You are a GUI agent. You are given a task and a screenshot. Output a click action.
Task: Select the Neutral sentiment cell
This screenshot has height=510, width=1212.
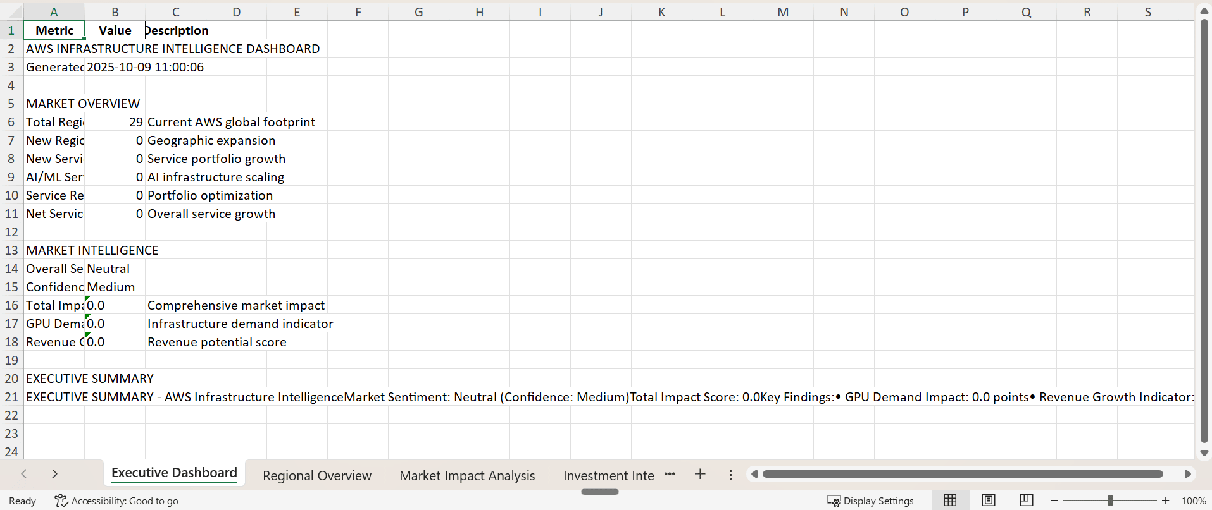coord(115,269)
